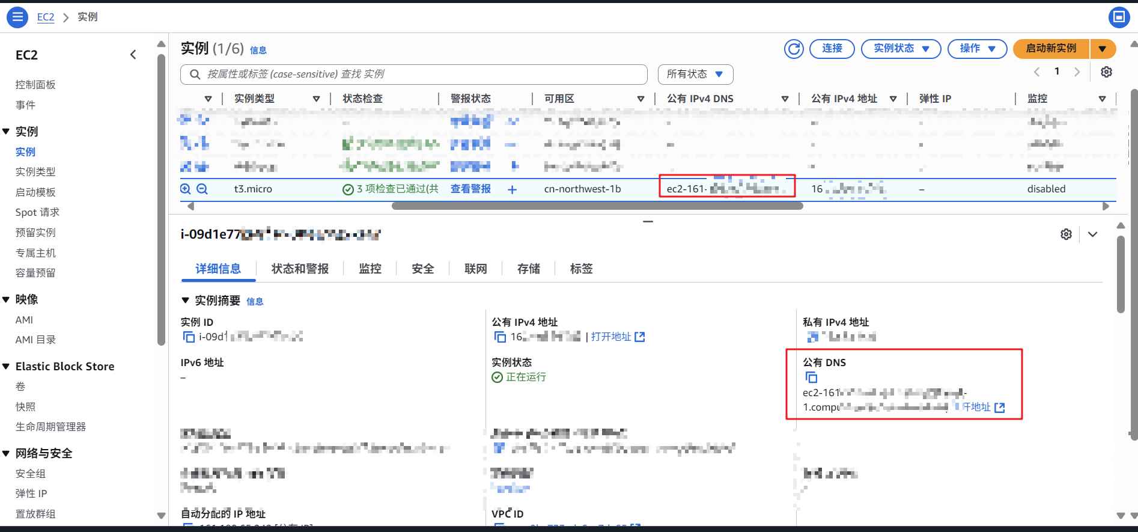The image size is (1138, 532).
Task: Click the split-panel resize handle
Action: pos(648,222)
